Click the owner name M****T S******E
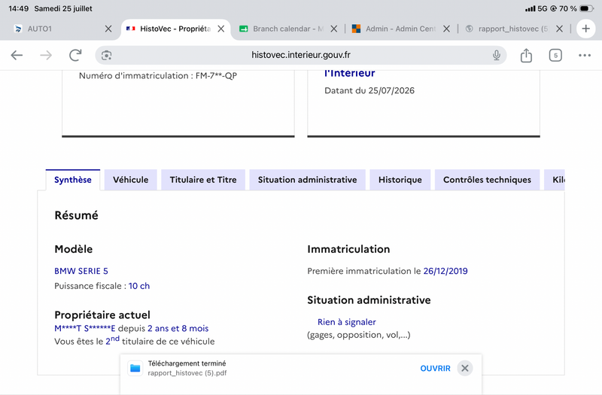Viewport: 602px width, 395px height. pos(85,329)
